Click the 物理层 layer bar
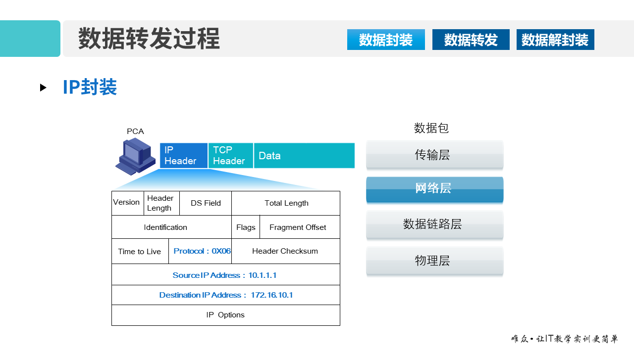The width and height of the screenshot is (634, 356). pos(434,261)
